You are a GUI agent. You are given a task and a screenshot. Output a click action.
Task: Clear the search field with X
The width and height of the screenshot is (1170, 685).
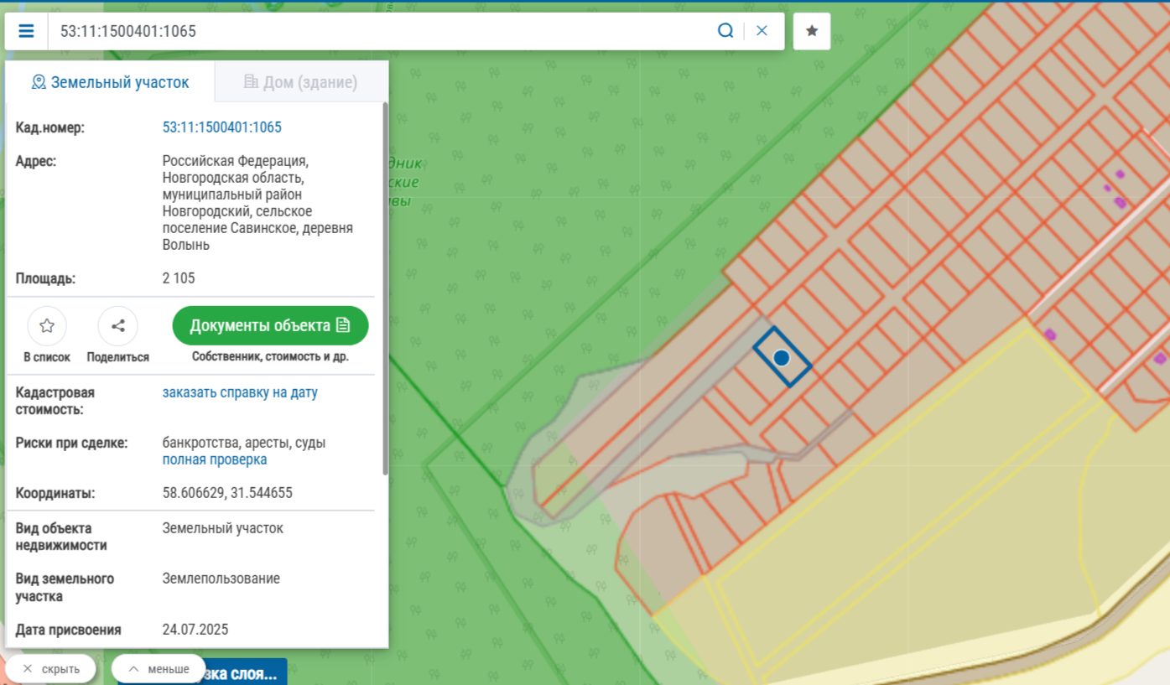pyautogui.click(x=762, y=31)
